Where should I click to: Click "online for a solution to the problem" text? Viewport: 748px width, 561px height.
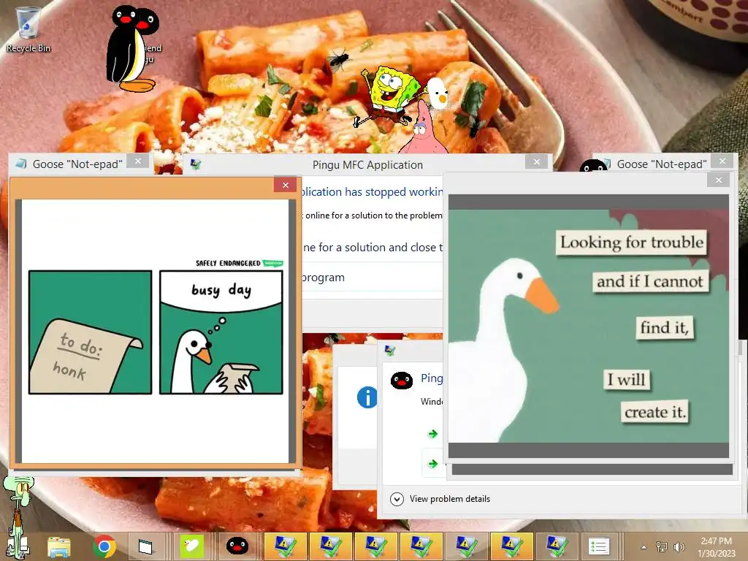point(374,215)
